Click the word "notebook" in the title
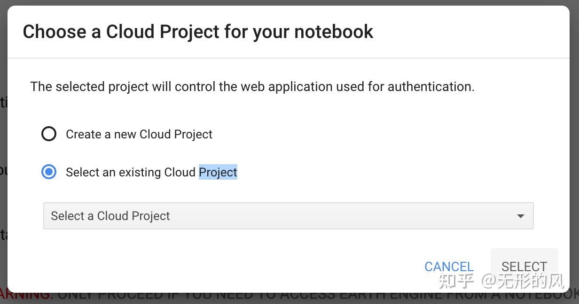Image resolution: width=579 pixels, height=304 pixels. point(334,32)
